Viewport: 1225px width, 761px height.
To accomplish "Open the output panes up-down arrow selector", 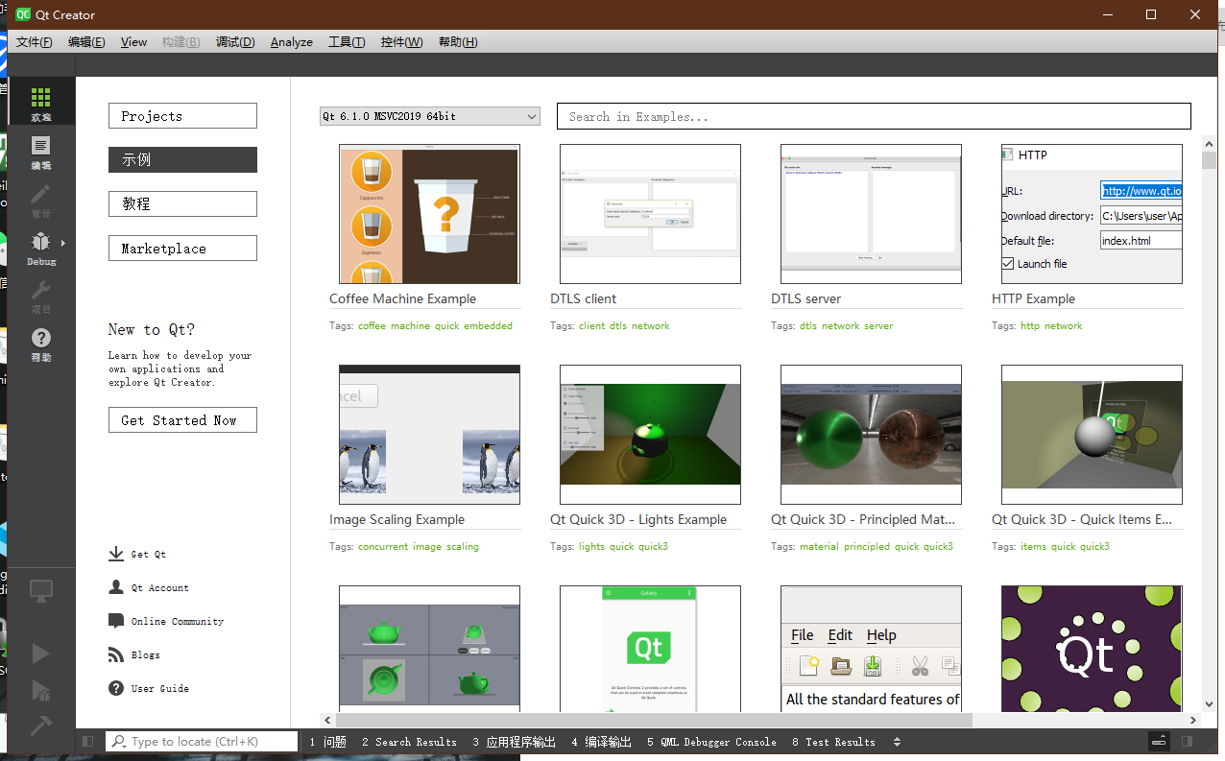I will coord(897,742).
